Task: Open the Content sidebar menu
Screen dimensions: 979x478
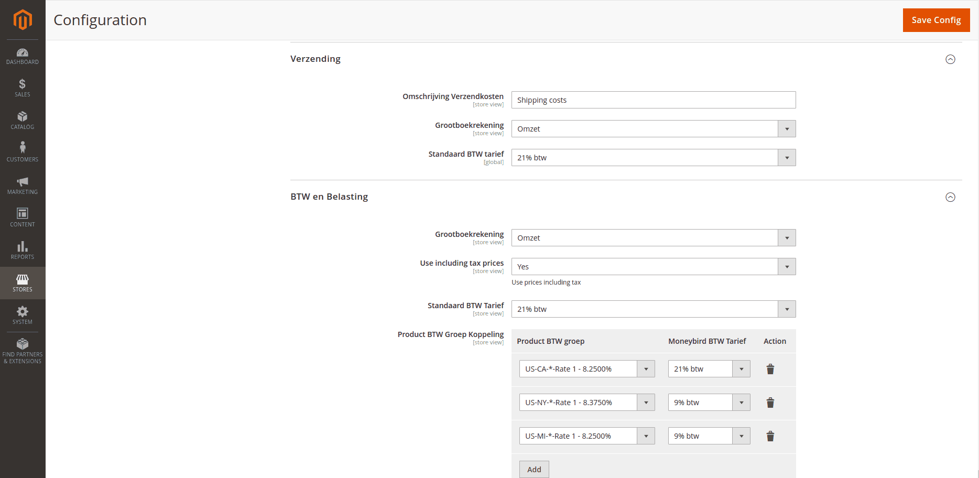Action: (x=23, y=219)
